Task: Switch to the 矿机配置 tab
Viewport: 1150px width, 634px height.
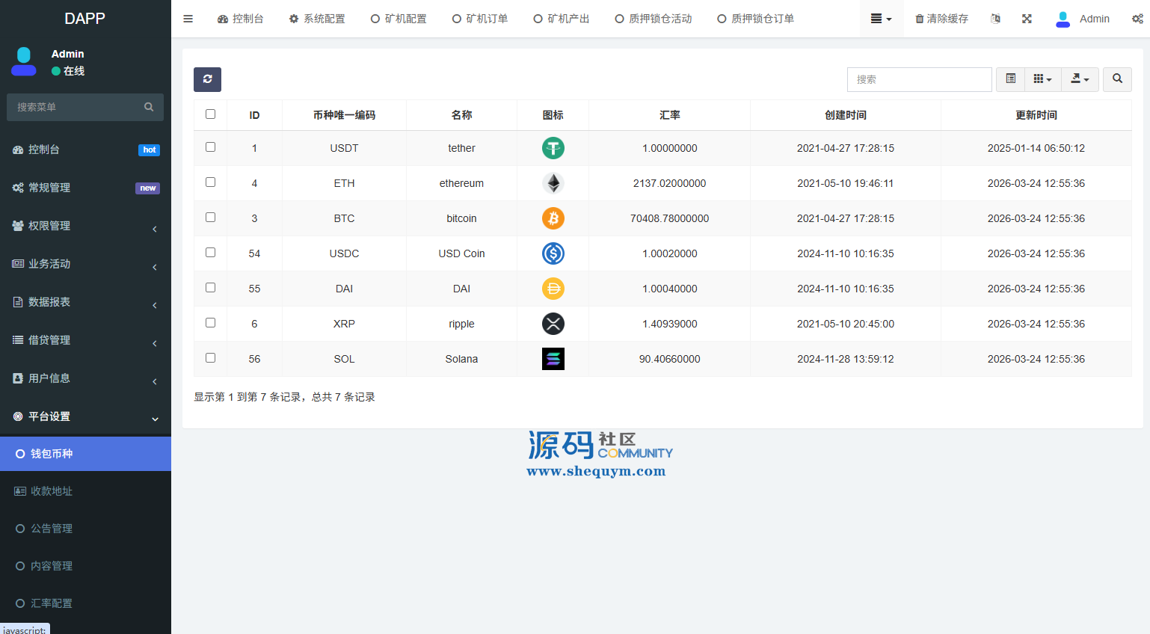Action: (x=399, y=19)
